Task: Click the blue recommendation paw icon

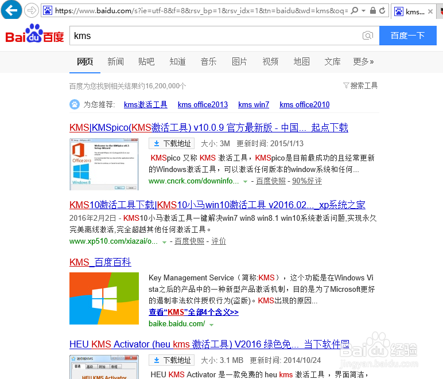Action: [x=75, y=104]
